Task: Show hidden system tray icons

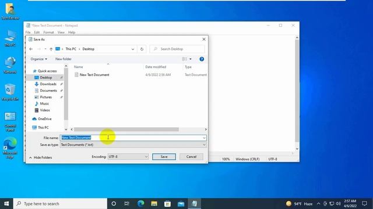Action: point(319,204)
